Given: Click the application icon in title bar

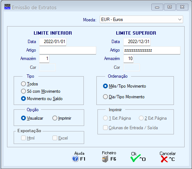Looking at the screenshot, I should pyautogui.click(x=7, y=7).
